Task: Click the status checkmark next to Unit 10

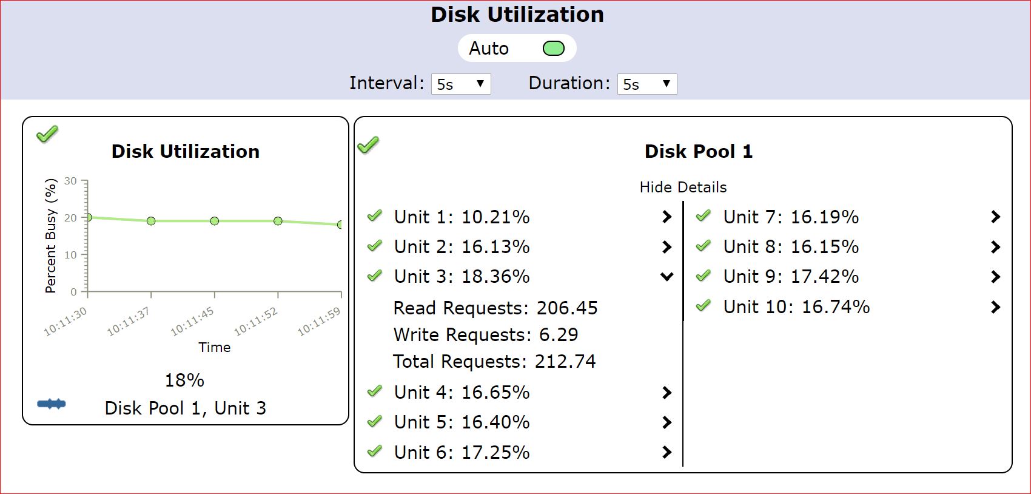Action: tap(704, 305)
